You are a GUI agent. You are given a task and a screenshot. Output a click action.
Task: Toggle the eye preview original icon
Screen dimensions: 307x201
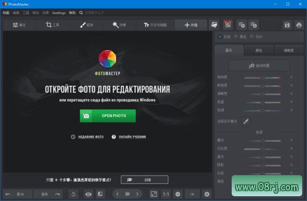tap(88, 194)
